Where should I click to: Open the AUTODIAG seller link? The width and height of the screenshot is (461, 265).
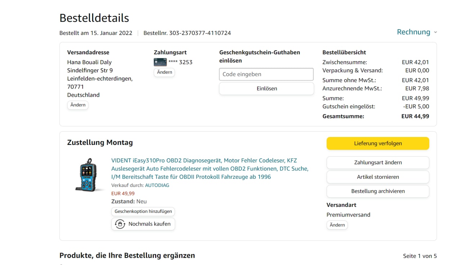point(157,186)
